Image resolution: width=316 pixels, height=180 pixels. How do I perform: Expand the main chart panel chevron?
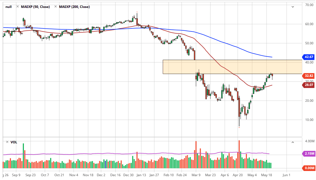coord(293,7)
